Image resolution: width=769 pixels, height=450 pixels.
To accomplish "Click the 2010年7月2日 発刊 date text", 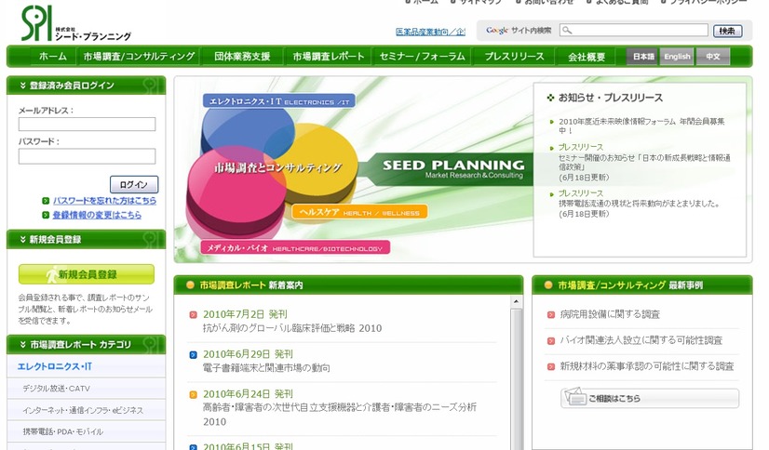I will click(x=245, y=314).
